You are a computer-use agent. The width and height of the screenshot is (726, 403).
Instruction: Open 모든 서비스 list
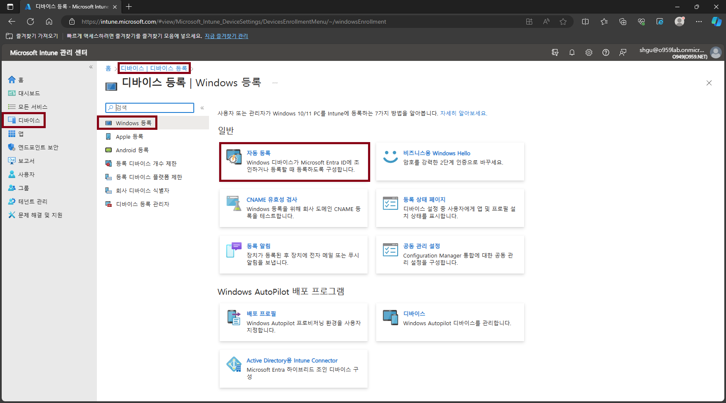coord(28,107)
